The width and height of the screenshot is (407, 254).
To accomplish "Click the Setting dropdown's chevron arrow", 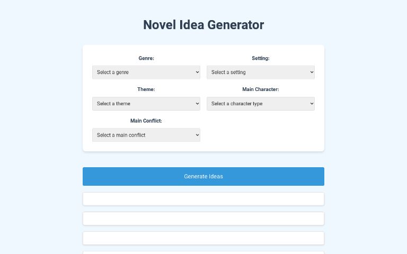I will tap(312, 72).
